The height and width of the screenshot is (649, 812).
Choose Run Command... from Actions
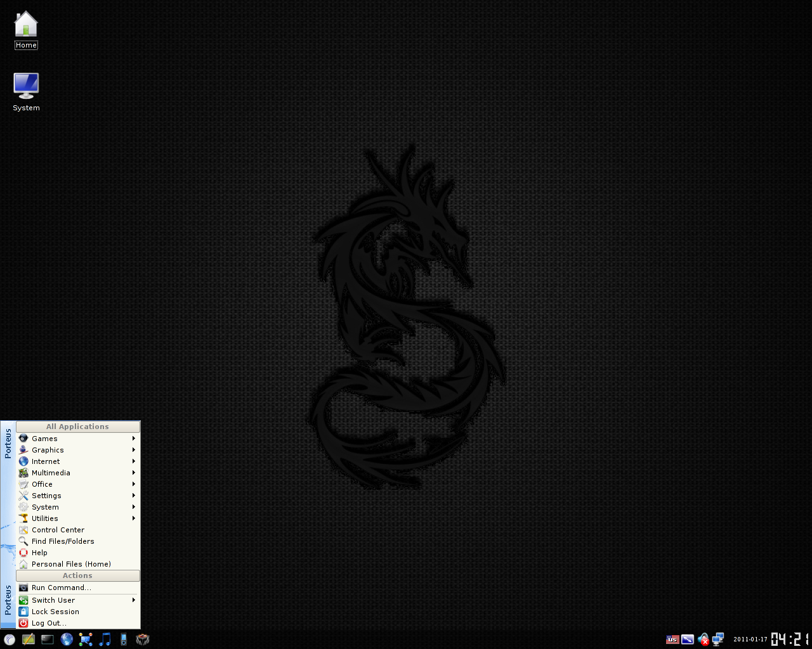(78, 588)
